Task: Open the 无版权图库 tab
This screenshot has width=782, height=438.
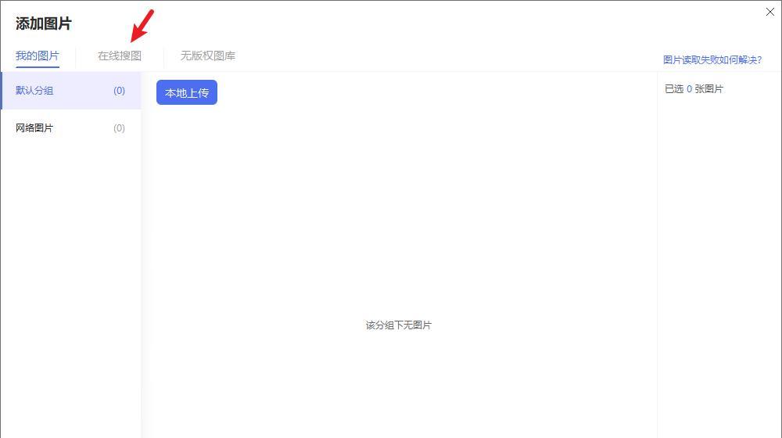Action: (x=207, y=56)
